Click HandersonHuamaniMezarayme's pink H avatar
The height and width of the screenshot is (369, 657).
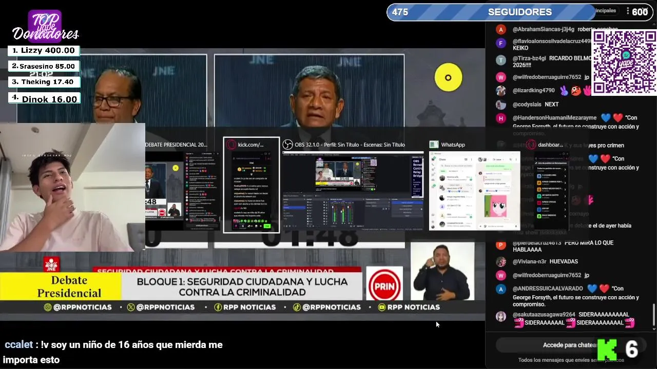tap(501, 118)
